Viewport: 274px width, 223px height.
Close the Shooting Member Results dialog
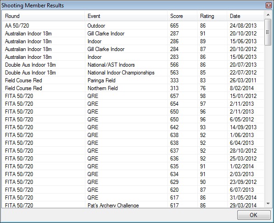(x=268, y=5)
